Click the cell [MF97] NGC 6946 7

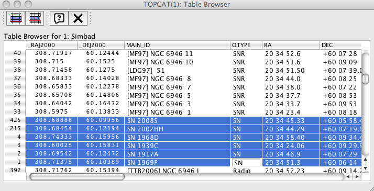pos(177,87)
